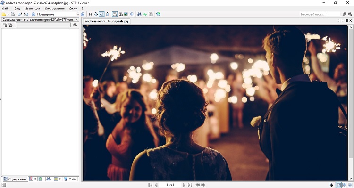
Task: Click the rotate page green icon
Action: pyautogui.click(x=158, y=14)
